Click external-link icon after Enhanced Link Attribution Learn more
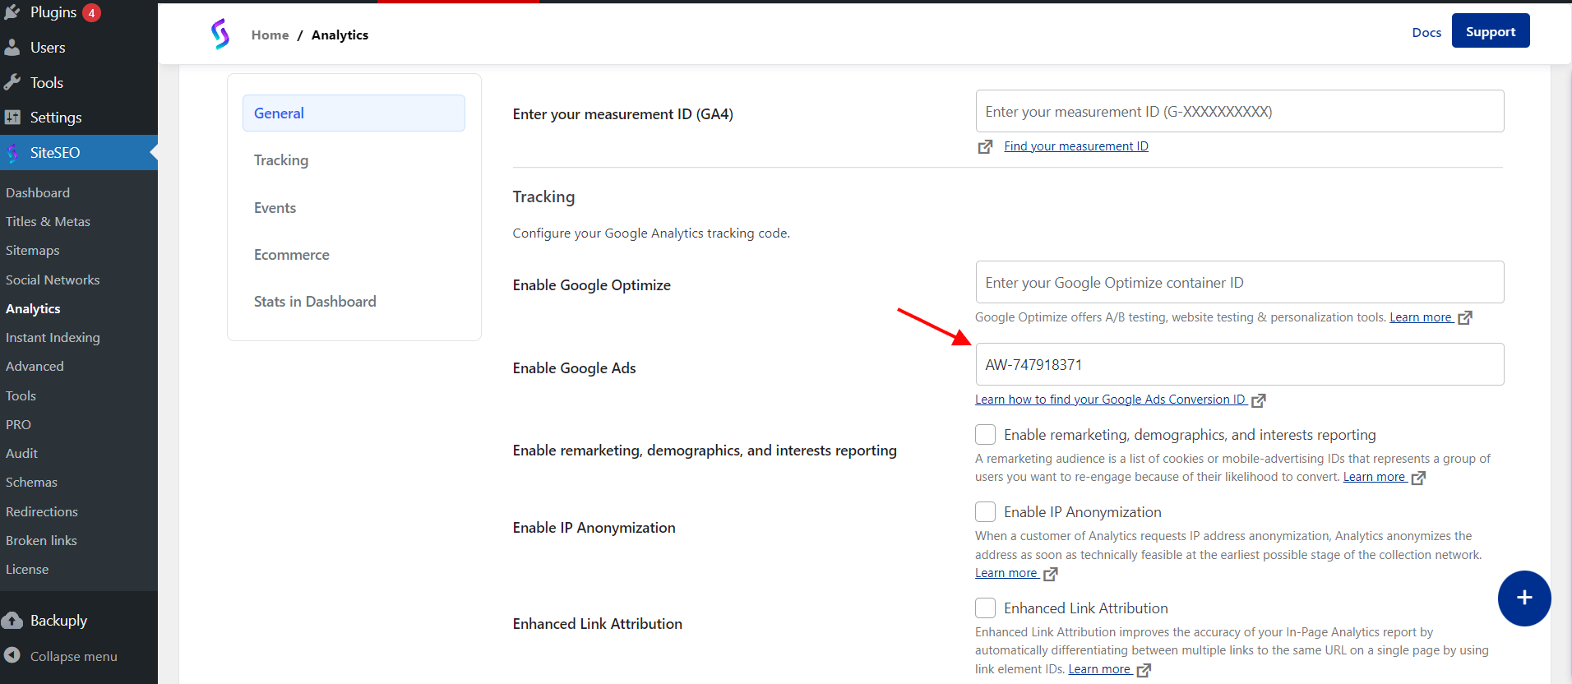Screen dimensions: 1572x684 pyautogui.click(x=1144, y=670)
